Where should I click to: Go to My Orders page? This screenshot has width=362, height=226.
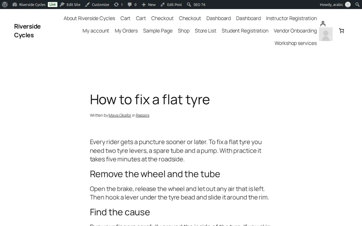126,31
